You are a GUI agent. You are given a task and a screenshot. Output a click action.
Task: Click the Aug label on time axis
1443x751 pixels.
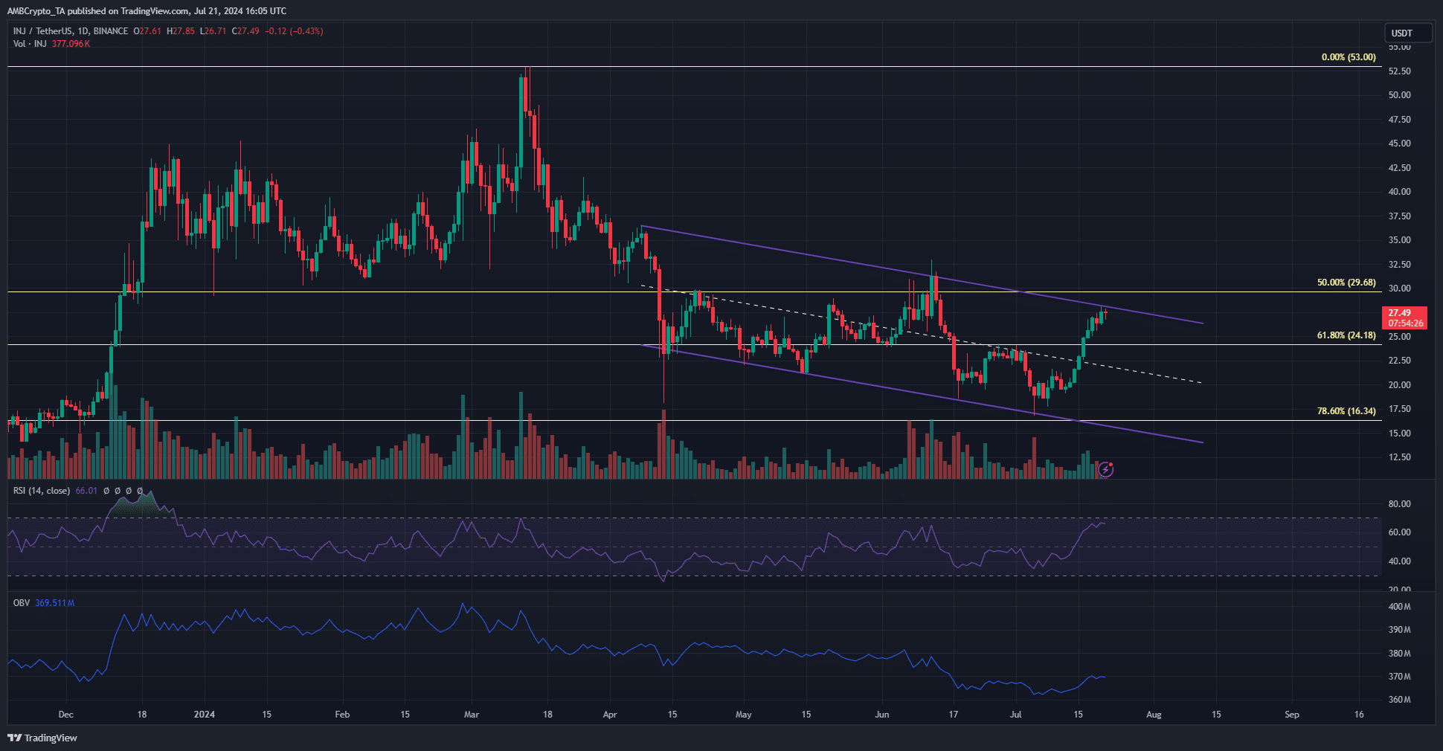pyautogui.click(x=1154, y=715)
